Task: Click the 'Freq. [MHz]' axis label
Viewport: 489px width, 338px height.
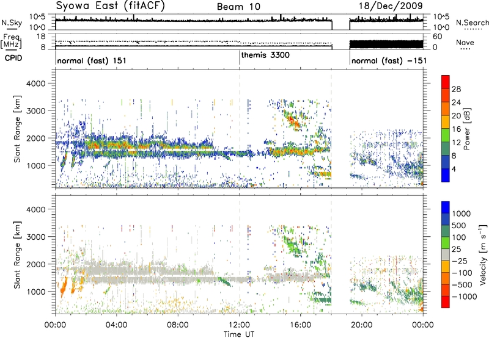Action: (11, 41)
